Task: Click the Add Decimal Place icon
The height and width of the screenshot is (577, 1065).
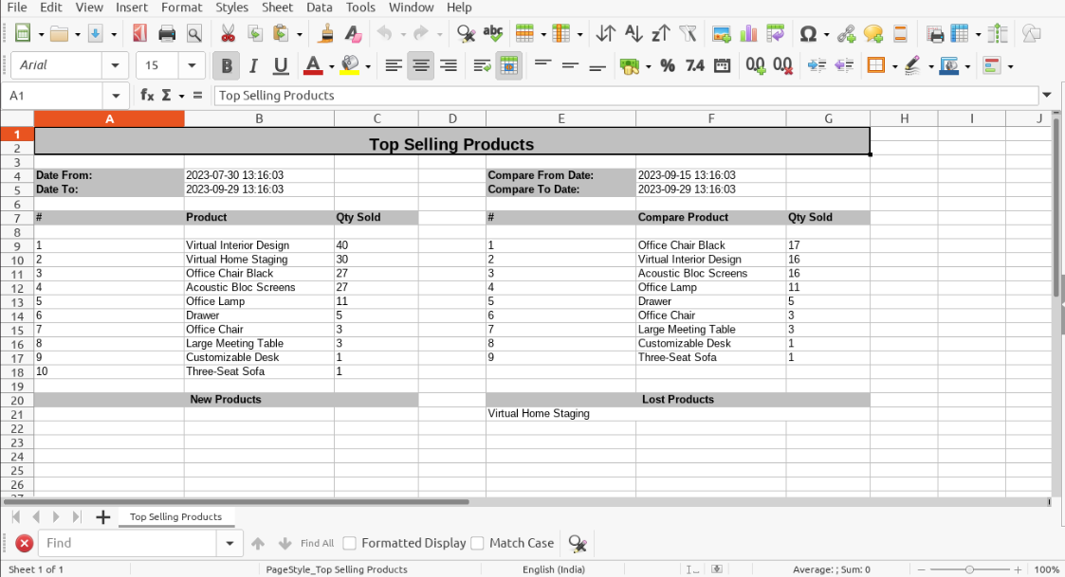Action: 755,65
